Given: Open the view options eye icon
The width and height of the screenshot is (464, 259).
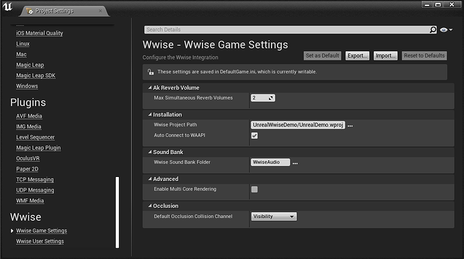Looking at the screenshot, I should tap(444, 30).
